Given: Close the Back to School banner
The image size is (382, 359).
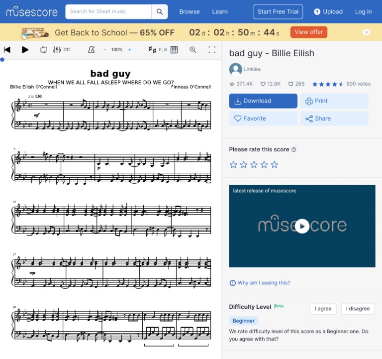Looking at the screenshot, I should (366, 32).
